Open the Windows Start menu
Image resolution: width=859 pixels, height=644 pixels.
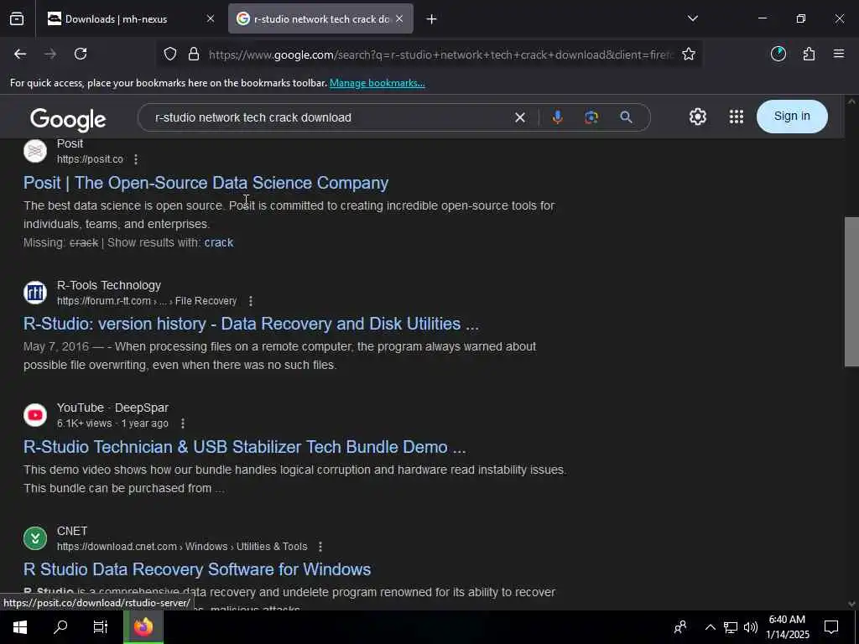coord(20,627)
